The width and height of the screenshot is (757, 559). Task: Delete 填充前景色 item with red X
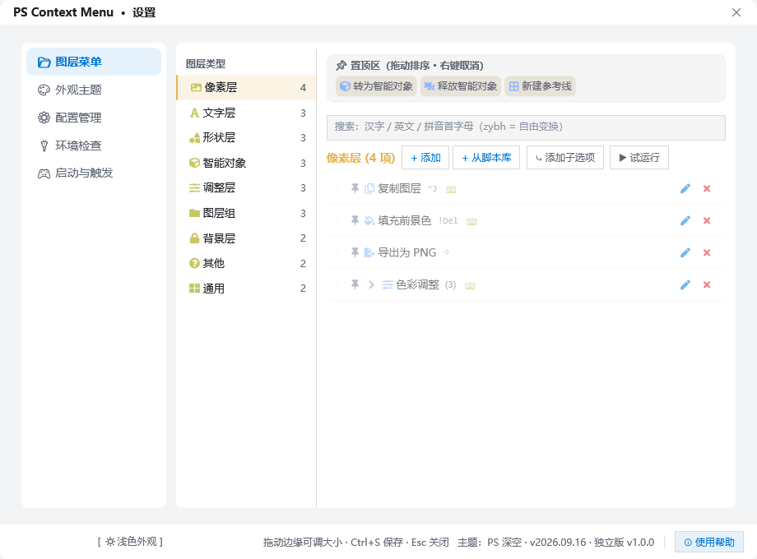point(707,220)
